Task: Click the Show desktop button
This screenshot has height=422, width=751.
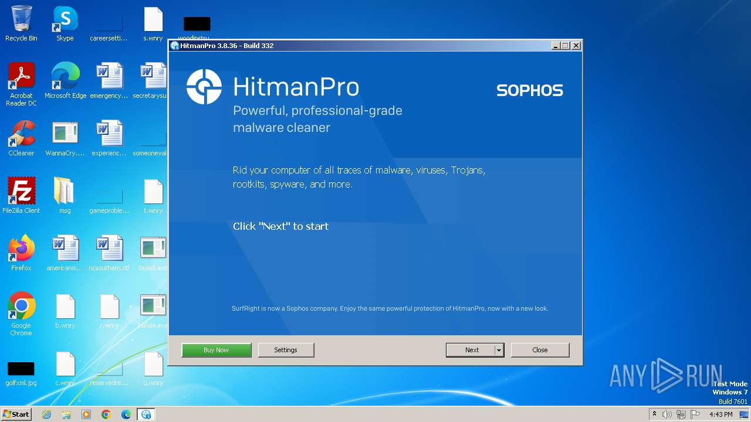Action: [x=745, y=414]
